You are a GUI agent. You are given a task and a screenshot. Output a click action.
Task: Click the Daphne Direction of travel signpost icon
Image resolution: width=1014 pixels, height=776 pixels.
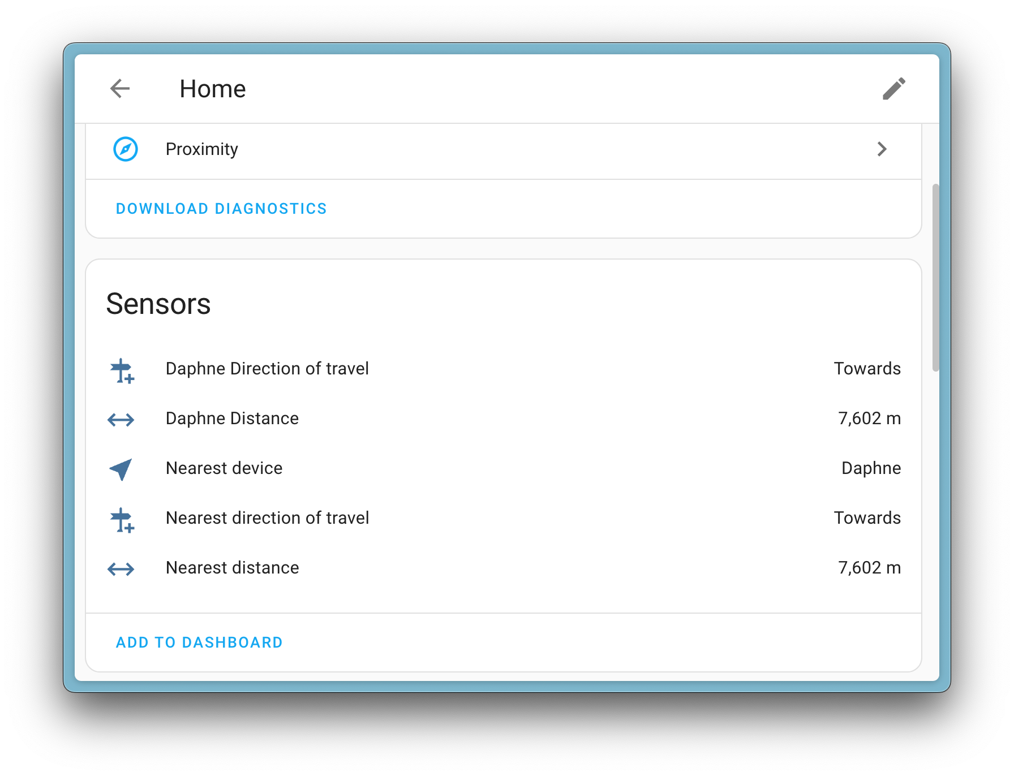click(x=122, y=371)
